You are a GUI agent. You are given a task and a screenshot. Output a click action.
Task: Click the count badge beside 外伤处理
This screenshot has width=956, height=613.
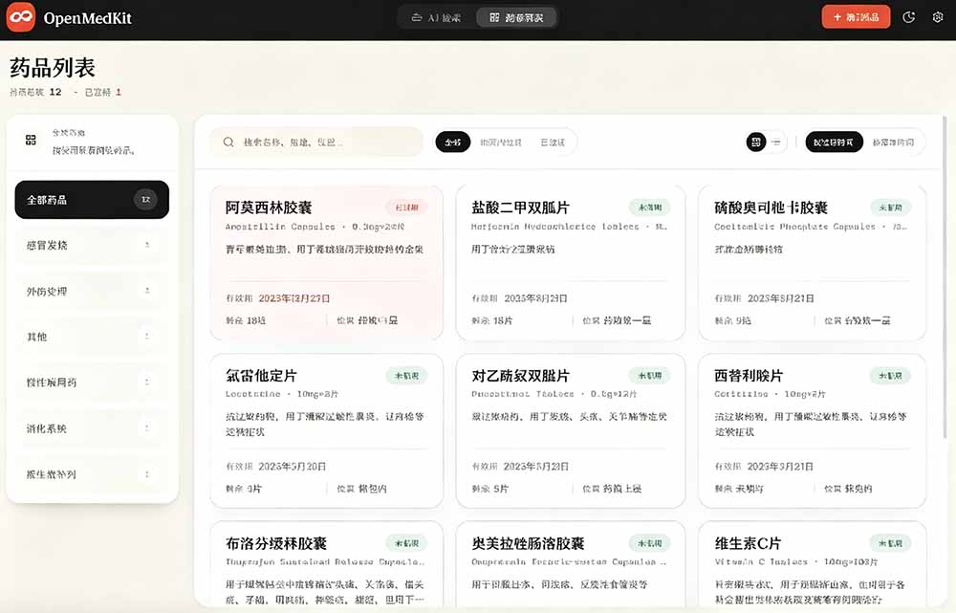(x=147, y=291)
